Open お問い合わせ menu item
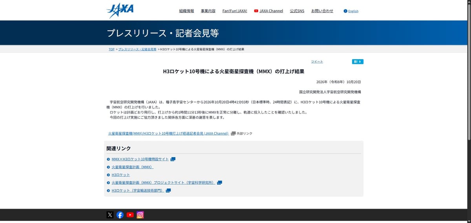 click(322, 11)
